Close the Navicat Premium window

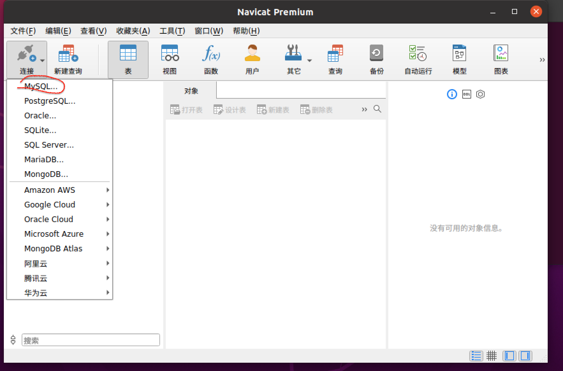536,12
